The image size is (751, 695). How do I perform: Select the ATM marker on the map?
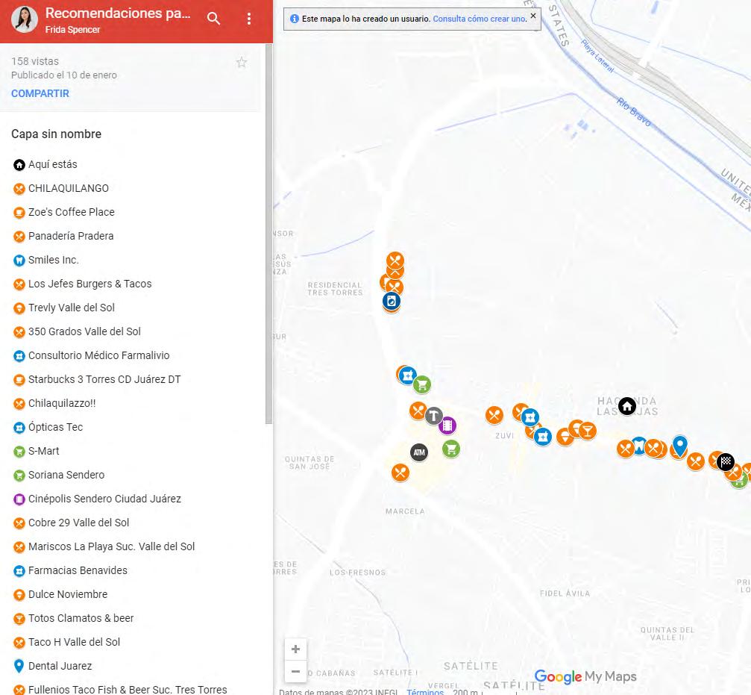tap(419, 452)
